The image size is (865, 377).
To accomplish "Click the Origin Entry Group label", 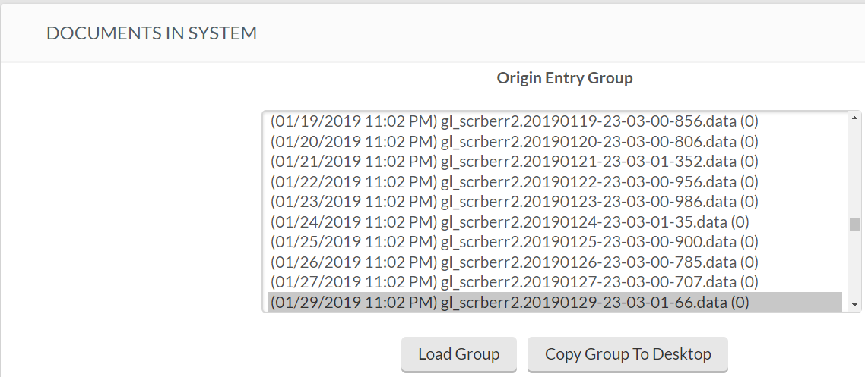I will click(564, 78).
